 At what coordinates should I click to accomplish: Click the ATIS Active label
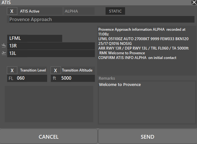(30, 11)
